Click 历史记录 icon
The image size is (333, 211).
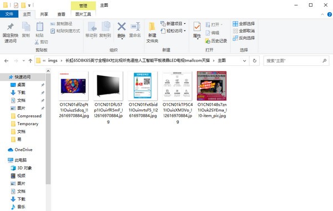208,41
